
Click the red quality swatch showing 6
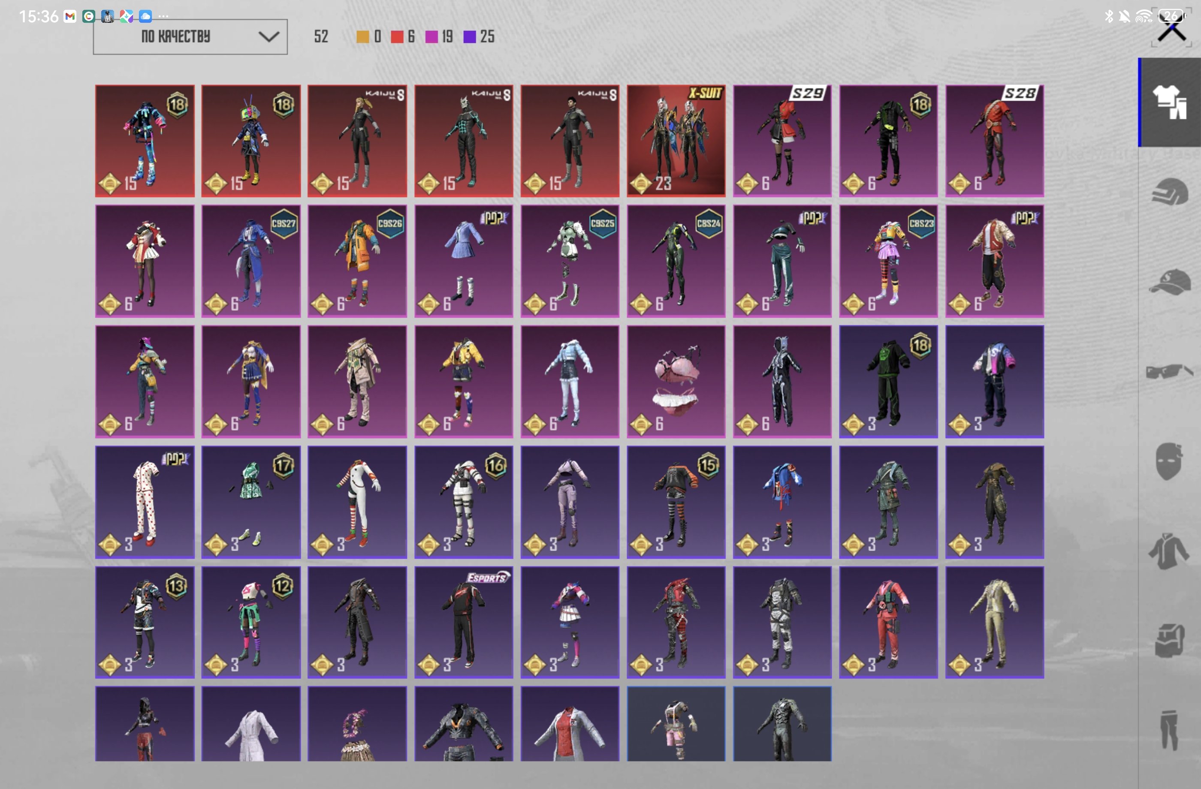pos(397,37)
